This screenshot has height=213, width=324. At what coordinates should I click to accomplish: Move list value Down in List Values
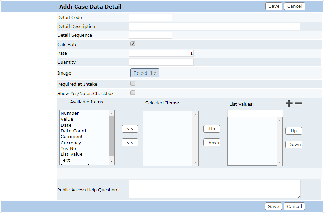294,145
